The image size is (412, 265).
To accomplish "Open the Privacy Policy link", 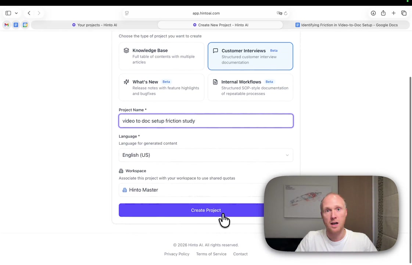I will 177,254.
